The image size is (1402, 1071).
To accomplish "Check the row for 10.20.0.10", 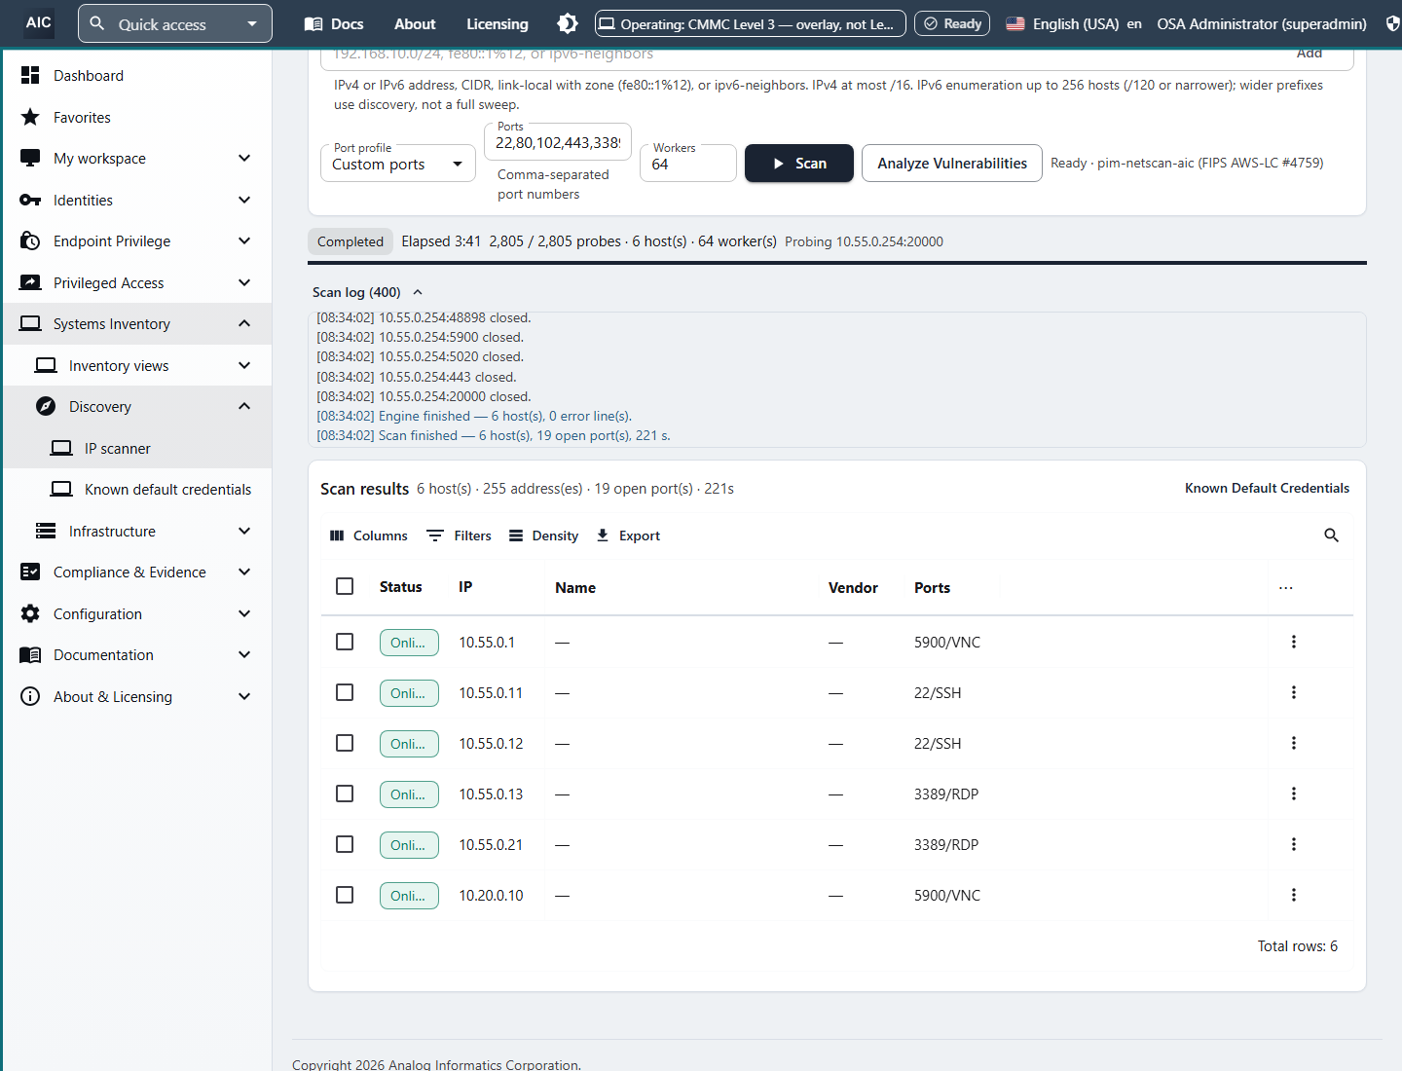I will click(x=345, y=895).
